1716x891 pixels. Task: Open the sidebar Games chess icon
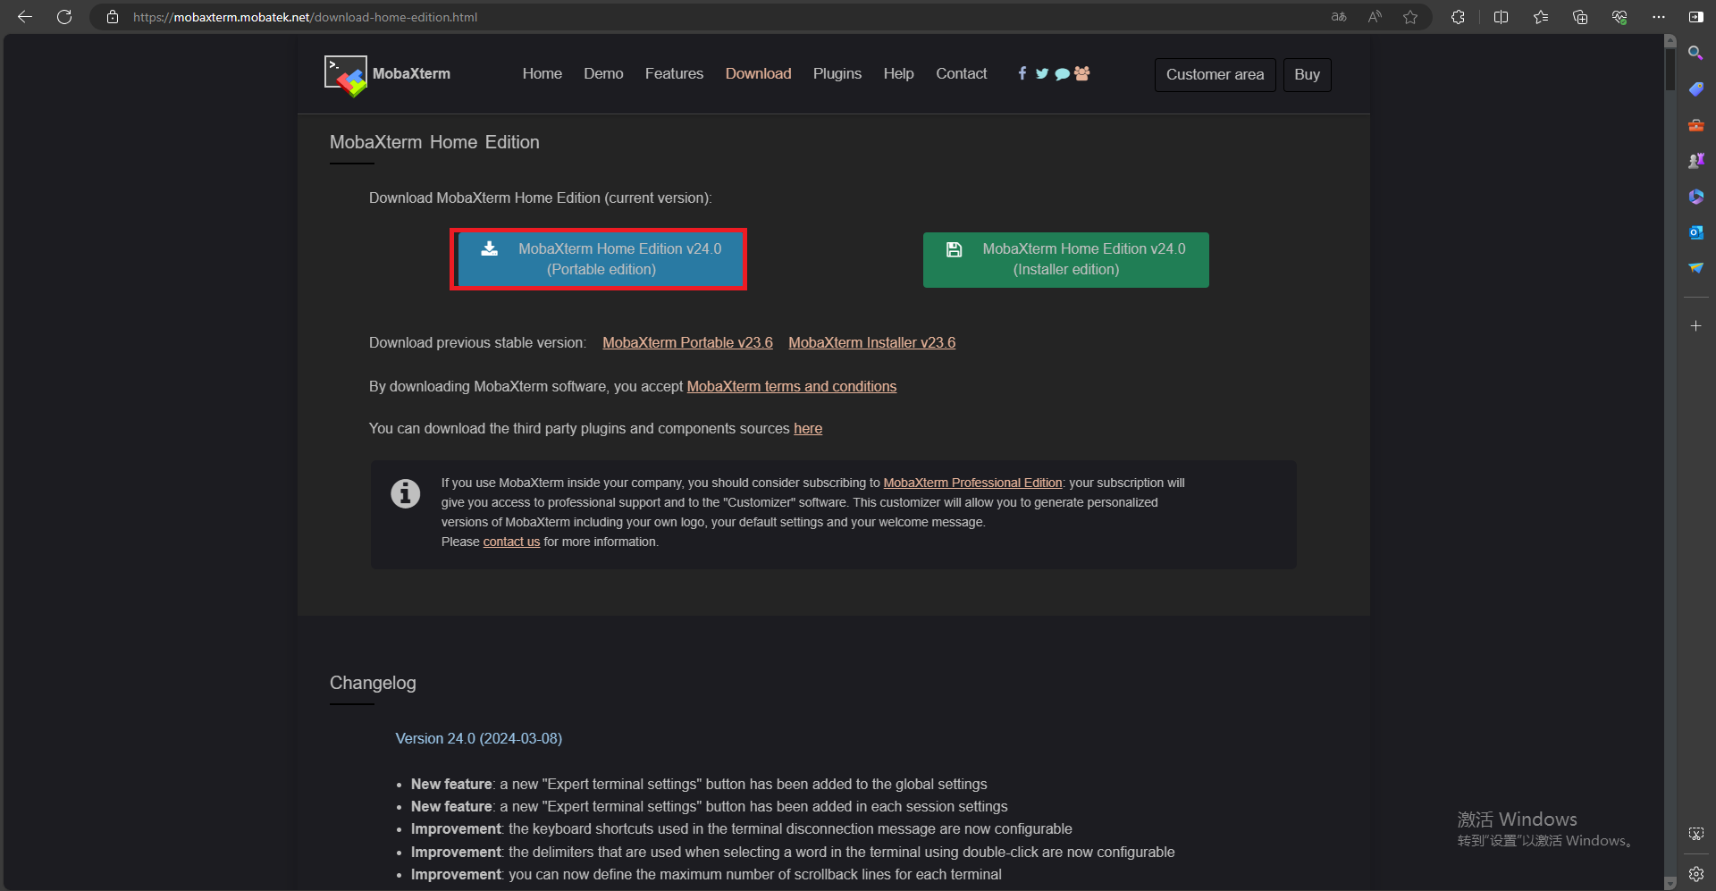pos(1695,161)
